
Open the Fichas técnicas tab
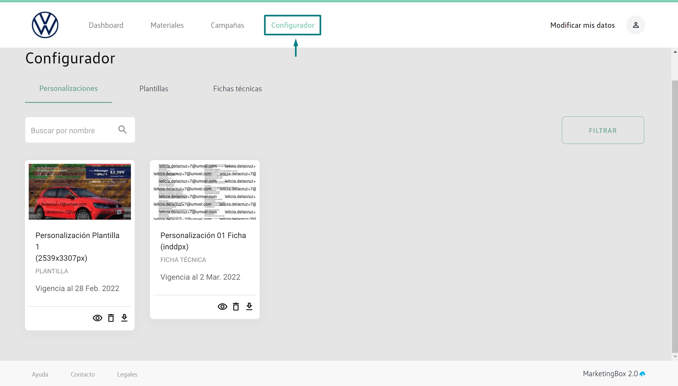[237, 89]
